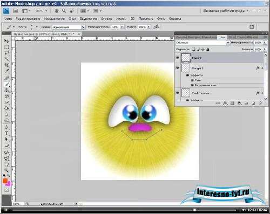270x214 pixels.
Task: Select the Rectangular Marquee tool
Action: click(x=6, y=47)
